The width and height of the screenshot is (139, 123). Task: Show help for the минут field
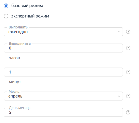coord(128,72)
